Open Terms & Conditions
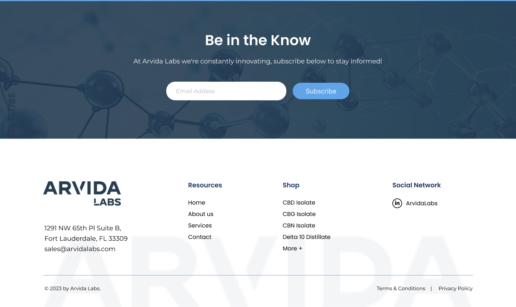 401,288
